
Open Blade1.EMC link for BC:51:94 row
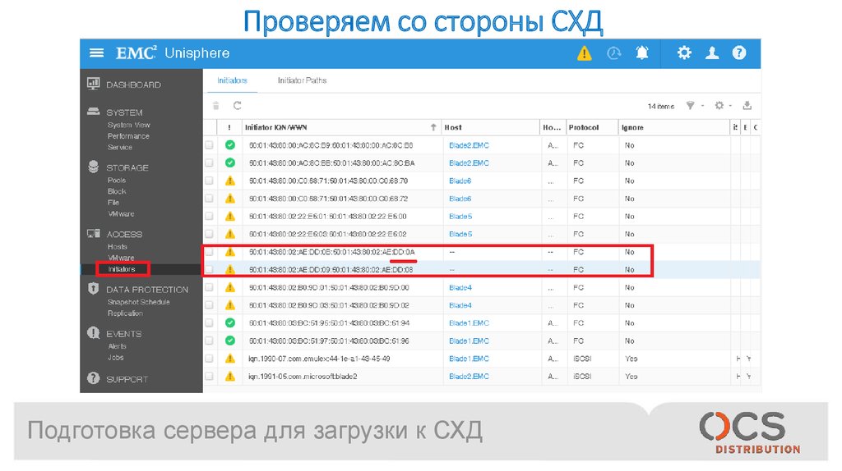[x=469, y=322]
